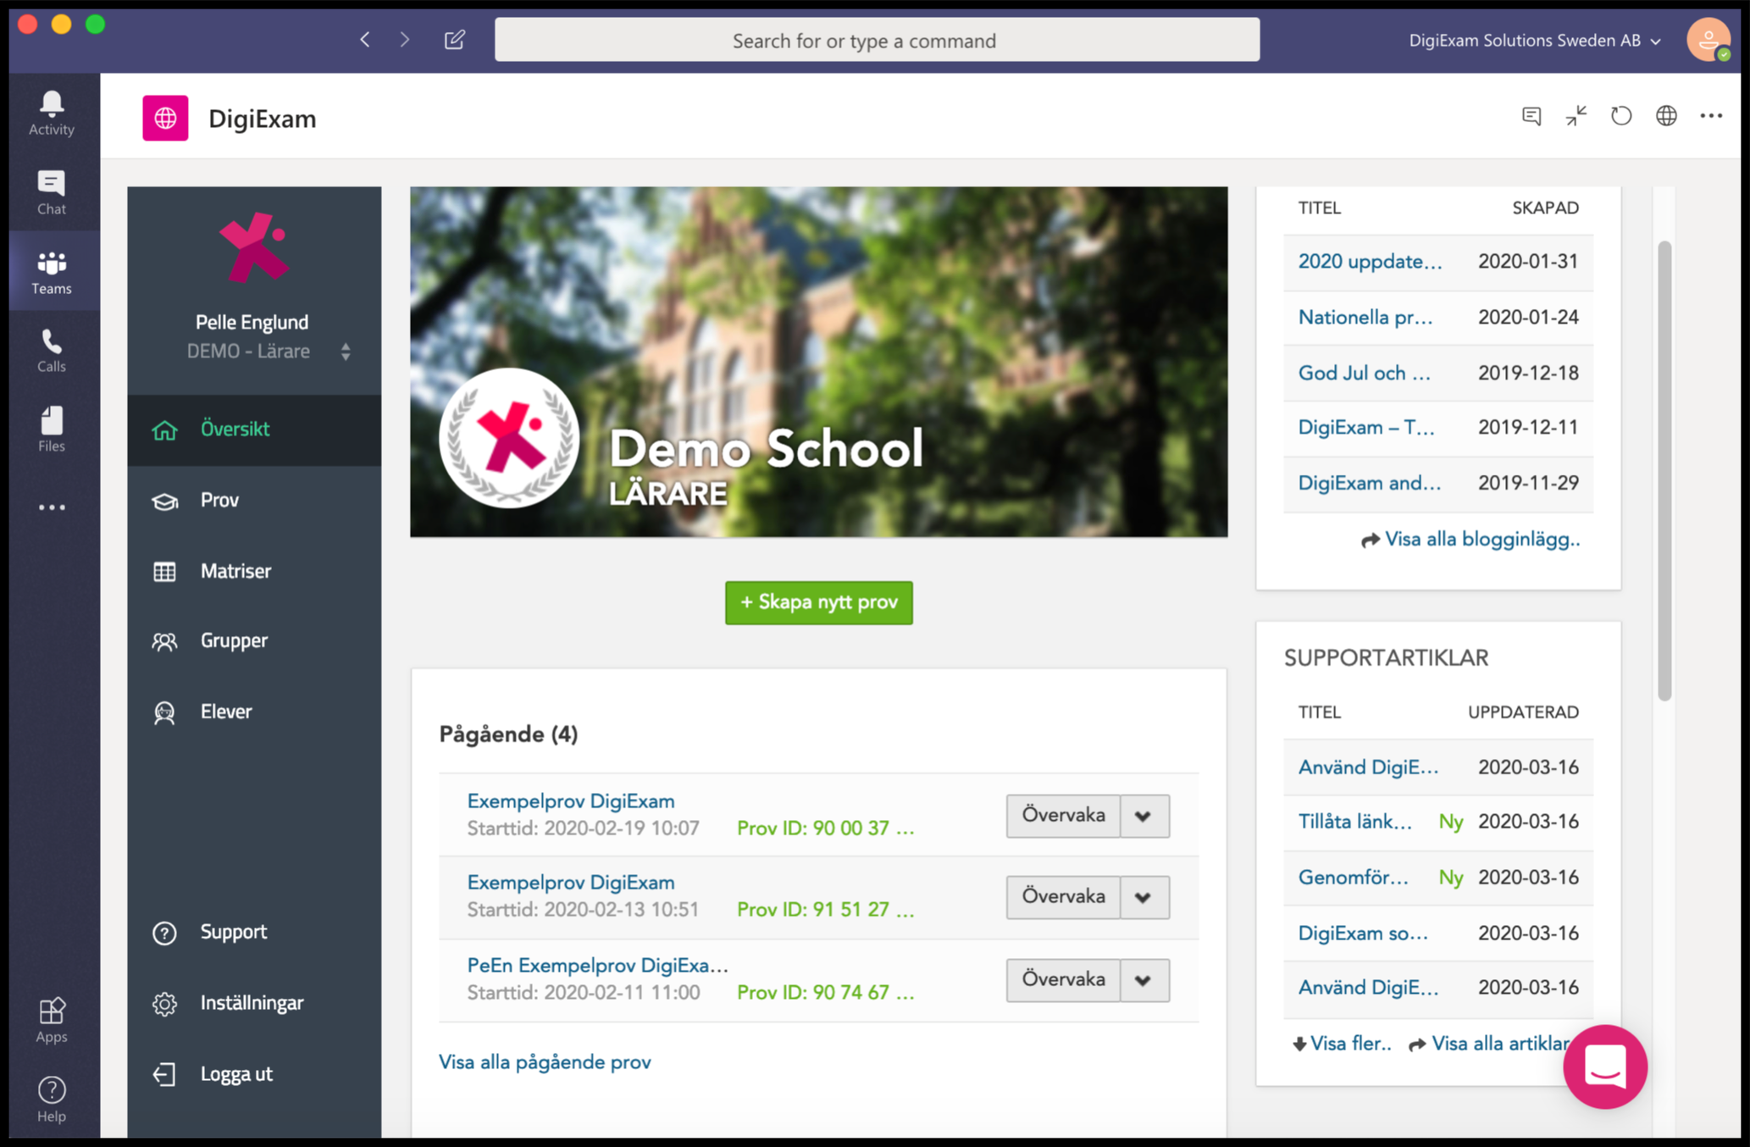Image resolution: width=1750 pixels, height=1147 pixels.
Task: Open the pink chat support bubble
Action: pyautogui.click(x=1605, y=1067)
